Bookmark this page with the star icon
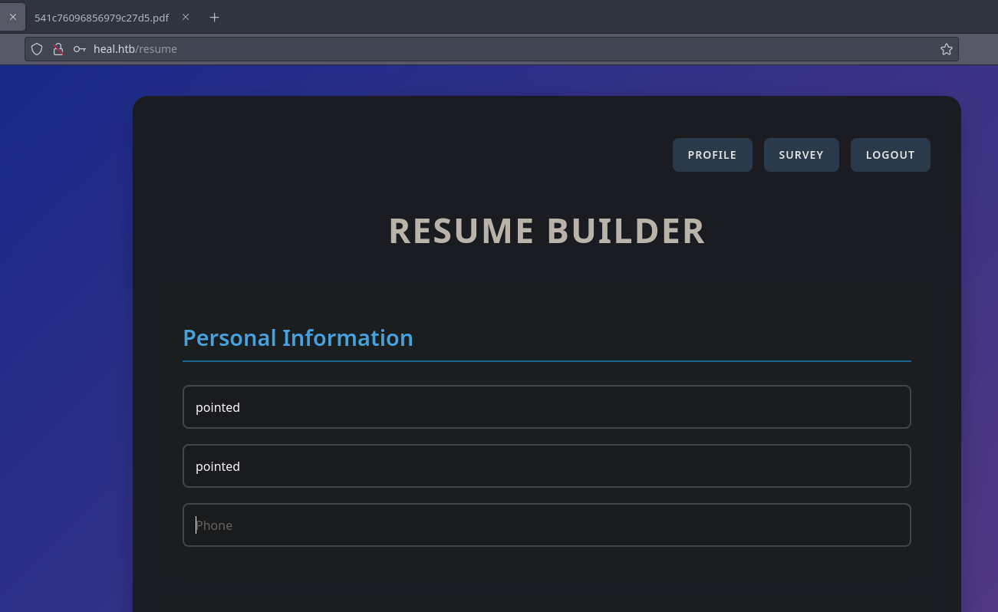This screenshot has height=612, width=998. (947, 49)
